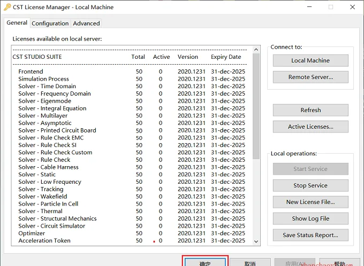
Task: Select the Optimizer license row
Action: click(x=132, y=233)
